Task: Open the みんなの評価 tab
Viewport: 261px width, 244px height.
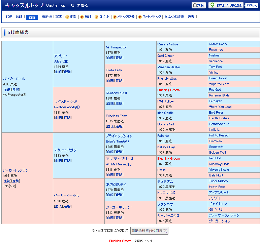Action: (174, 17)
